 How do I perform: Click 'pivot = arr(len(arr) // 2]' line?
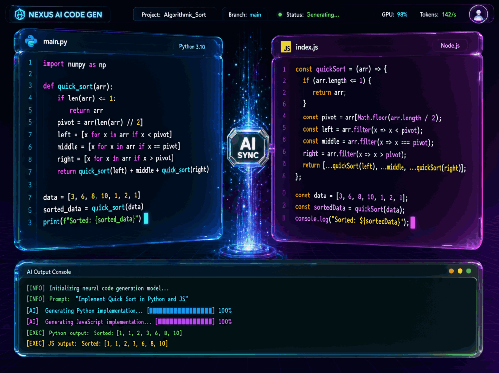tap(100, 123)
